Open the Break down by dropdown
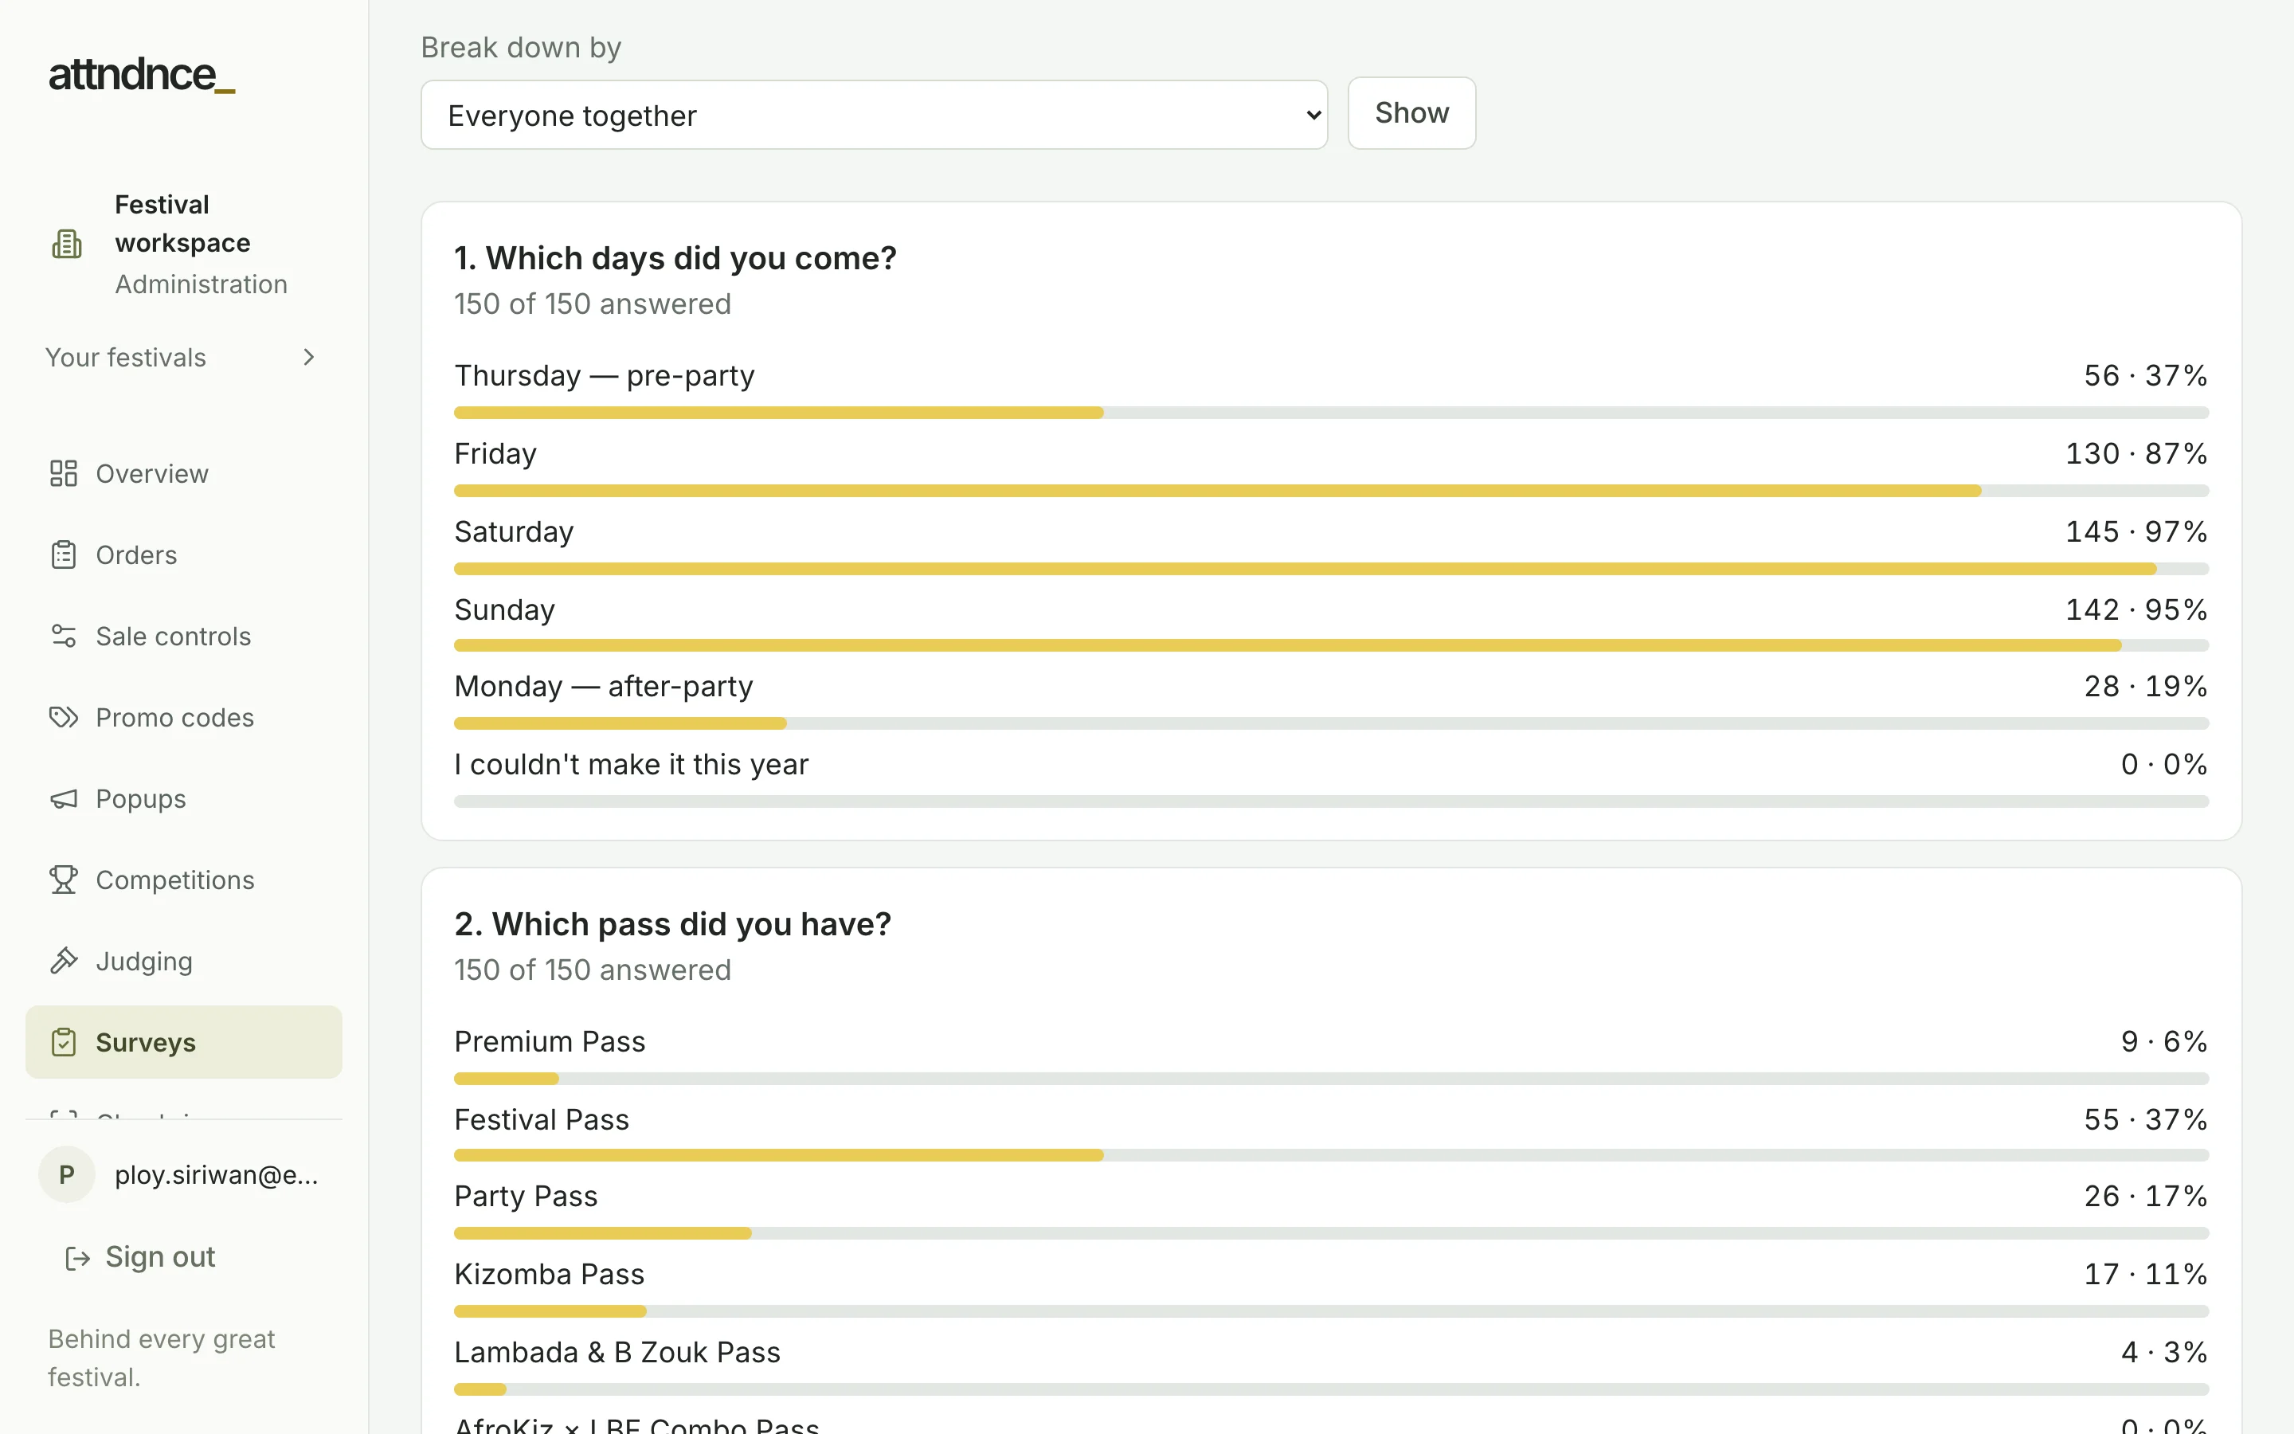 (874, 115)
